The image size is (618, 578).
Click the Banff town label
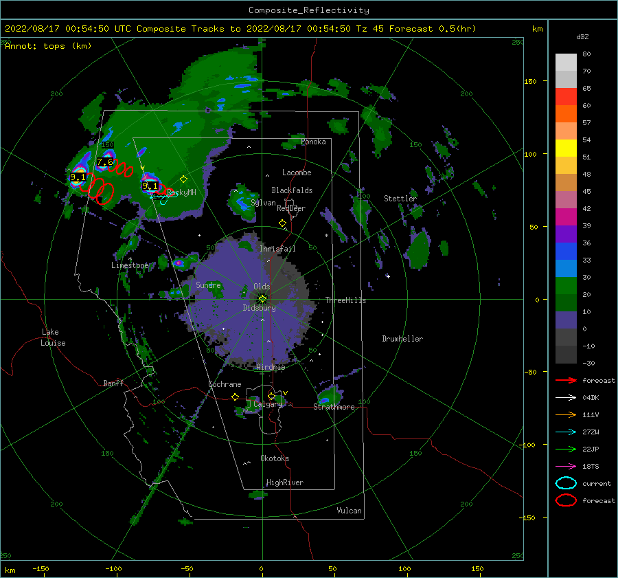tap(113, 384)
